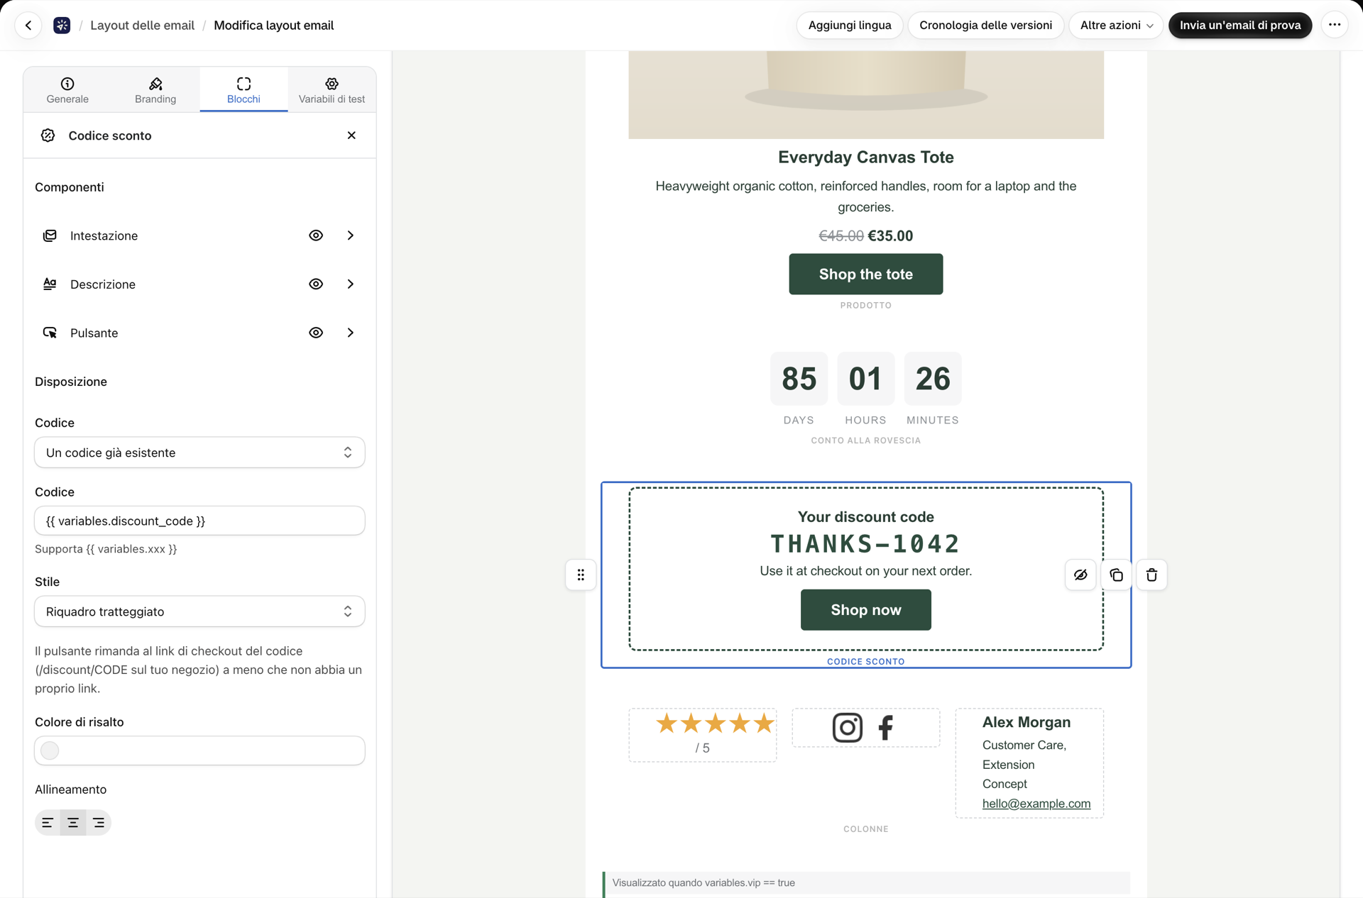The image size is (1363, 898).
Task: Open the Variabili di test tab
Action: [332, 90]
